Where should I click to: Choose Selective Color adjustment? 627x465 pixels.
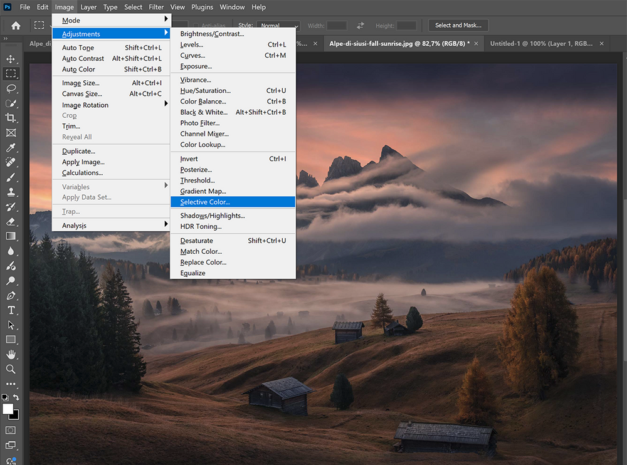click(x=233, y=202)
